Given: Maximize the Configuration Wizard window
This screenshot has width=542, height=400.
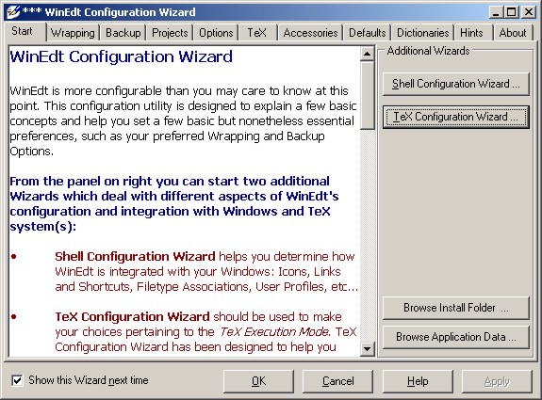Looking at the screenshot, I should [512, 12].
